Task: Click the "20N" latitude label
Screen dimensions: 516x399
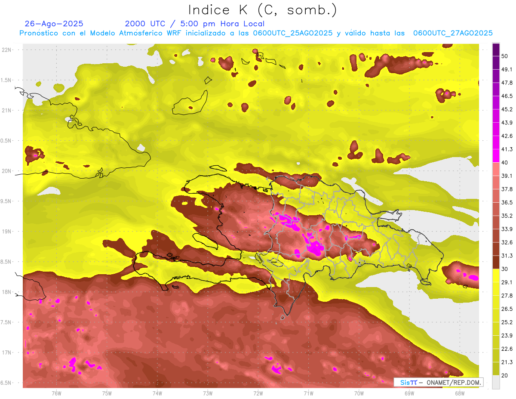Action: point(7,171)
